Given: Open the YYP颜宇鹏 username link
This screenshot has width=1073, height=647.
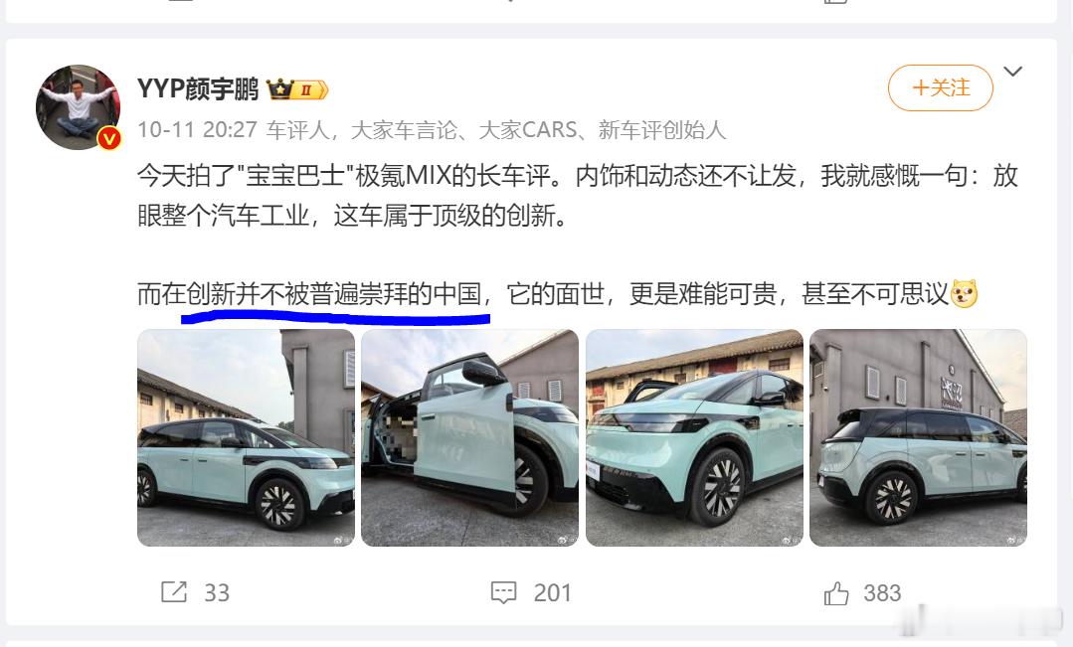Looking at the screenshot, I should click(x=199, y=88).
